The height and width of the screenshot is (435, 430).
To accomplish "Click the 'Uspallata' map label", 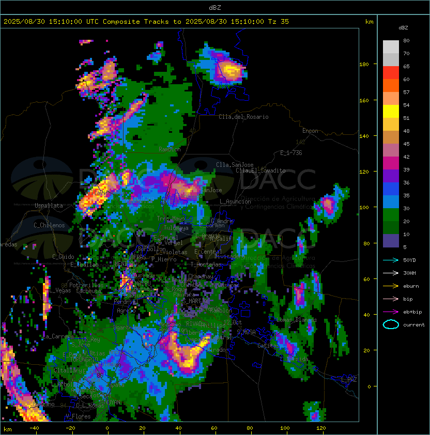I will pos(49,206).
